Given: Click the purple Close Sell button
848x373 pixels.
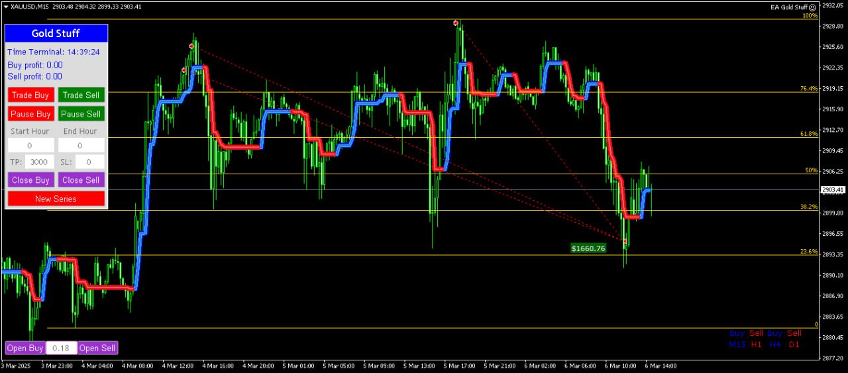Looking at the screenshot, I should click(81, 180).
